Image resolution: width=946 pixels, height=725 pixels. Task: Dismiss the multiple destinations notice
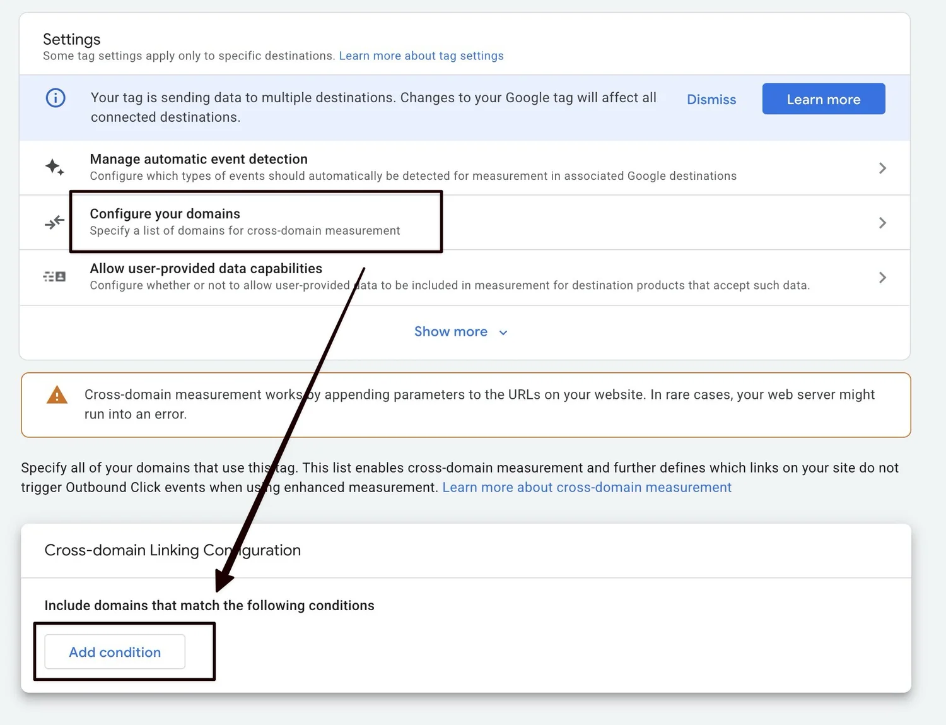711,100
